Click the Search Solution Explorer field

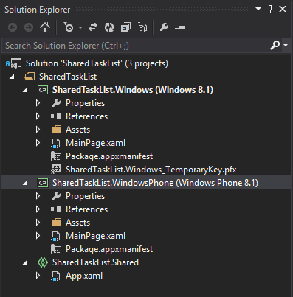click(x=136, y=46)
